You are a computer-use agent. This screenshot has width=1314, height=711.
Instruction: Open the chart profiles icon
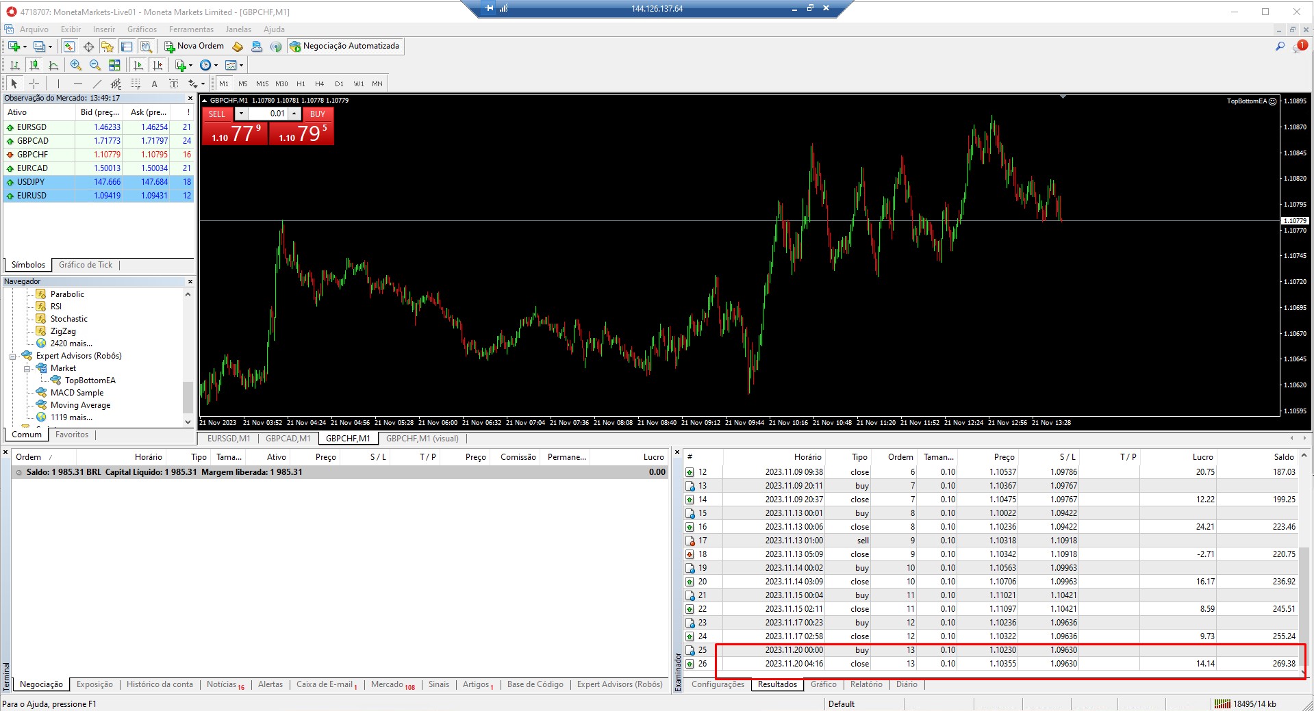pyautogui.click(x=39, y=47)
